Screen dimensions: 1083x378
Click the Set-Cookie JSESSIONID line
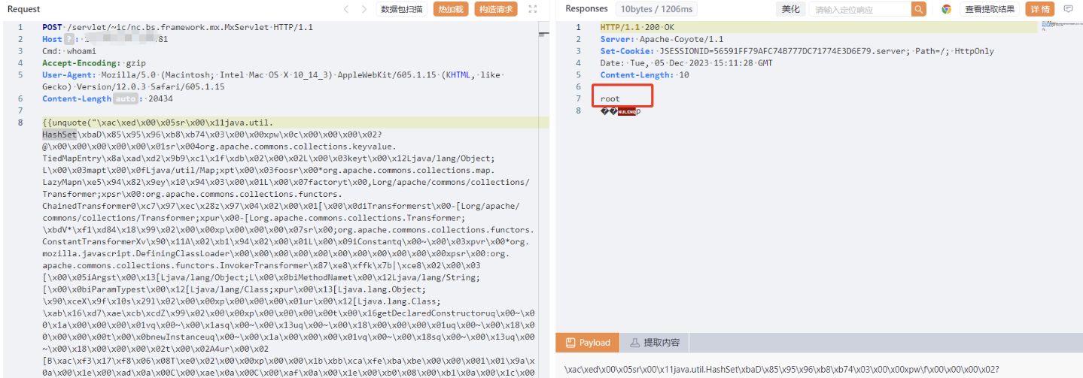coord(796,51)
